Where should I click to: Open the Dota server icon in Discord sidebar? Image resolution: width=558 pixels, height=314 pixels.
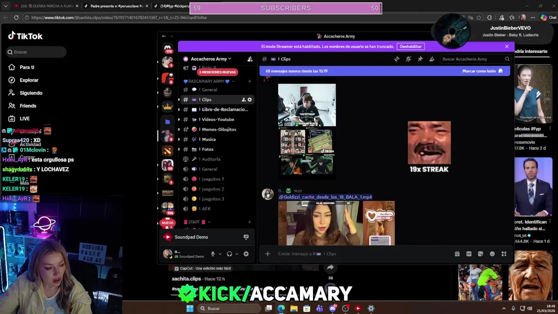[x=167, y=151]
